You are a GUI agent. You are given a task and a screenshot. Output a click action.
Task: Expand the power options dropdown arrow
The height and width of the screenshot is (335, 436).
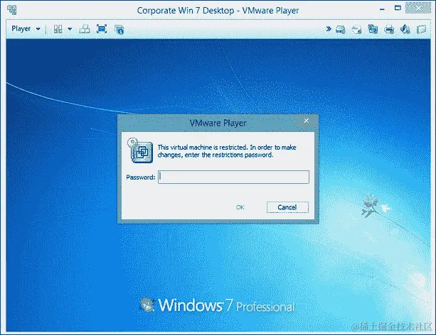tap(70, 29)
